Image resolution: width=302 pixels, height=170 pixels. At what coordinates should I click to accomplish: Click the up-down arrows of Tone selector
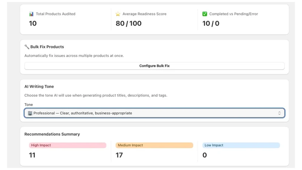click(x=279, y=113)
